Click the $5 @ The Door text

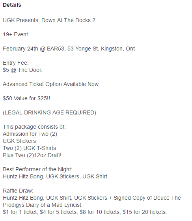(x=22, y=70)
